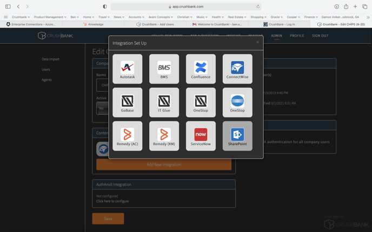Open Damon Volker bookmark

point(340,17)
